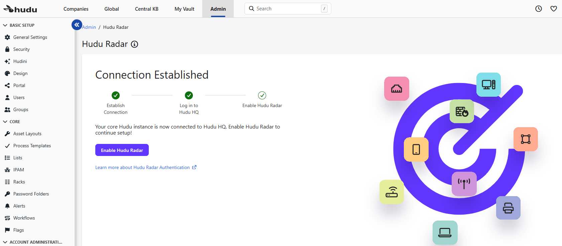The image size is (562, 246).
Task: Click the Log in to Hudu HQ checkmark
Action: pos(189,95)
